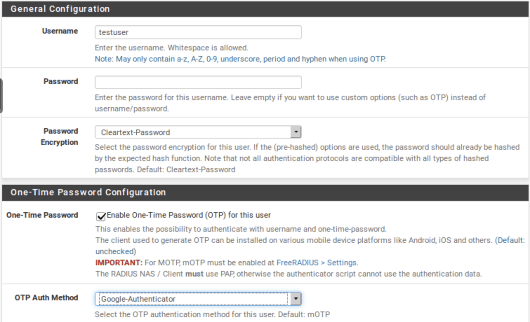Click the 'Enable One-Time Password (OTP) for this user' label
This screenshot has width=530, height=322.
(189, 215)
